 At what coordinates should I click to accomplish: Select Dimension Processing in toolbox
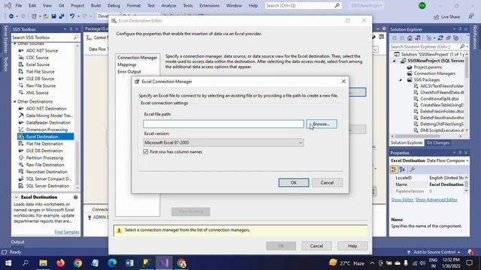47,130
